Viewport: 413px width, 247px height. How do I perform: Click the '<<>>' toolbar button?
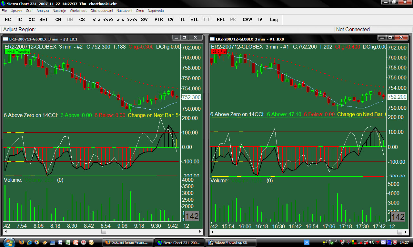[108, 20]
